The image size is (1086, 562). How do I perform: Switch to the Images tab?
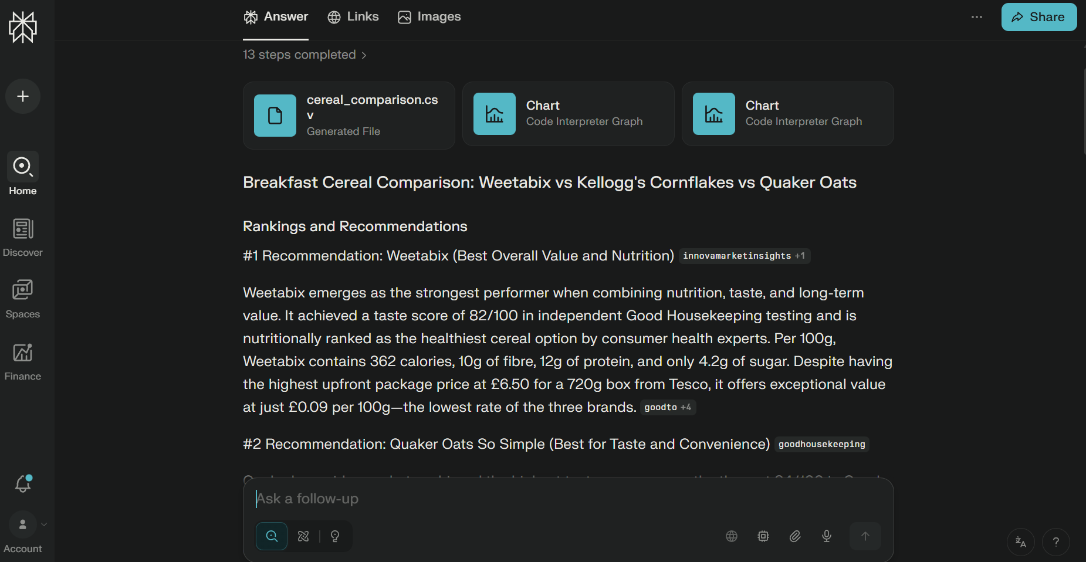(429, 17)
